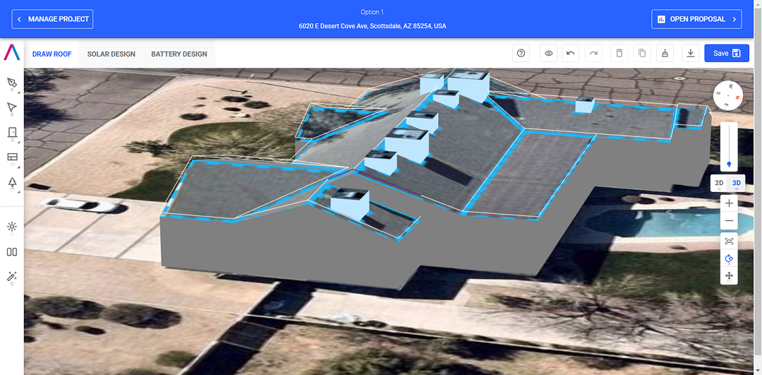Open the Battery Design tab
762x375 pixels.
pos(179,54)
